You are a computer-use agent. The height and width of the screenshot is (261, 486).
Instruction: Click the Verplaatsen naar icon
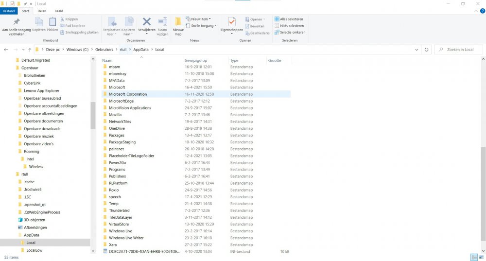point(111,24)
